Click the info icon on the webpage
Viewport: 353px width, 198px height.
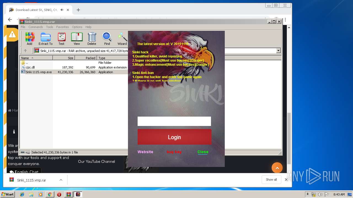point(14,132)
